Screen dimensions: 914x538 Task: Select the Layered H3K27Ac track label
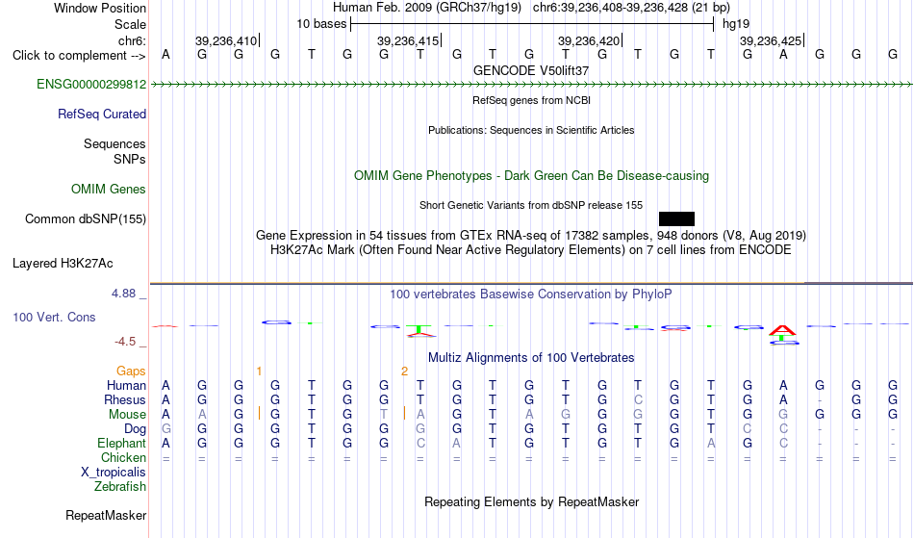click(63, 263)
